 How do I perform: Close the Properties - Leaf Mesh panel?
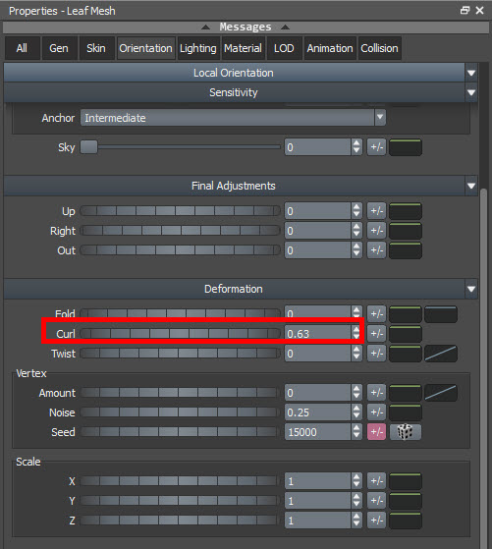coord(480,11)
